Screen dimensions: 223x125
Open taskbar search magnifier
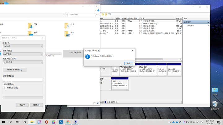[x=11, y=122]
